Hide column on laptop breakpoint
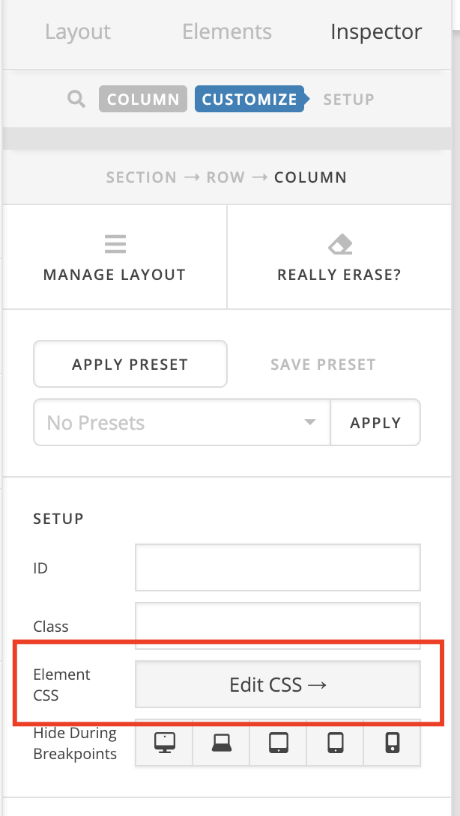This screenshot has height=816, width=460. point(221,742)
